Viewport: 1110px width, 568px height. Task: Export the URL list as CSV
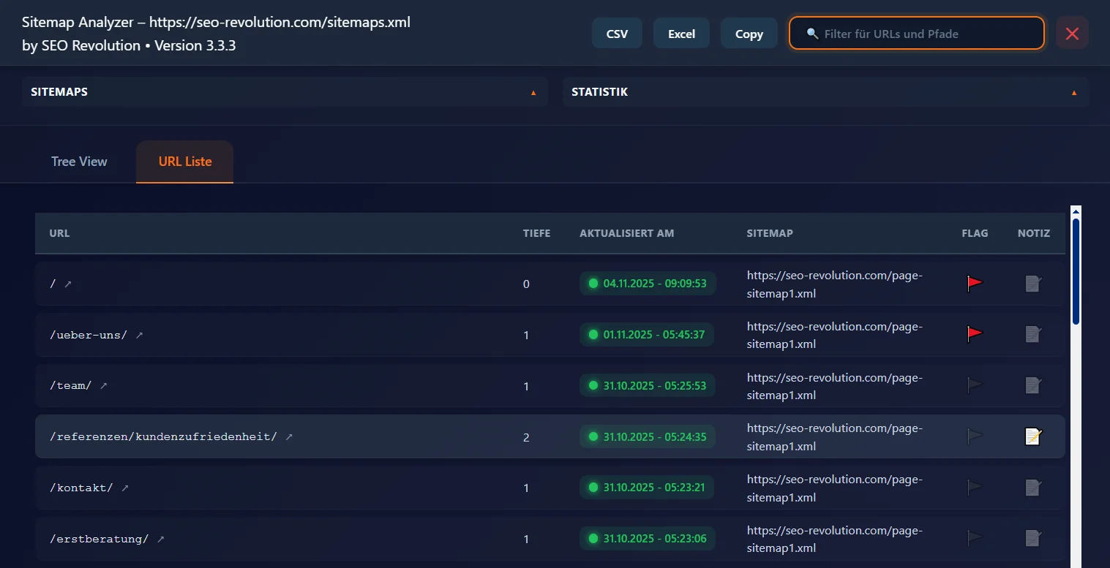coord(616,33)
